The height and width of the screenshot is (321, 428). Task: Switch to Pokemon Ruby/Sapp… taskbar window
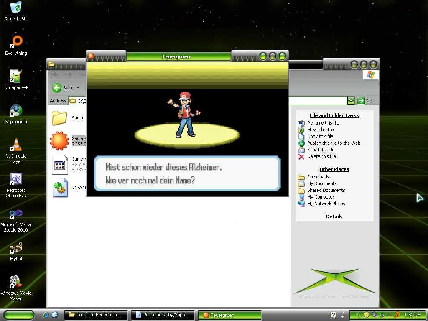pyautogui.click(x=163, y=315)
